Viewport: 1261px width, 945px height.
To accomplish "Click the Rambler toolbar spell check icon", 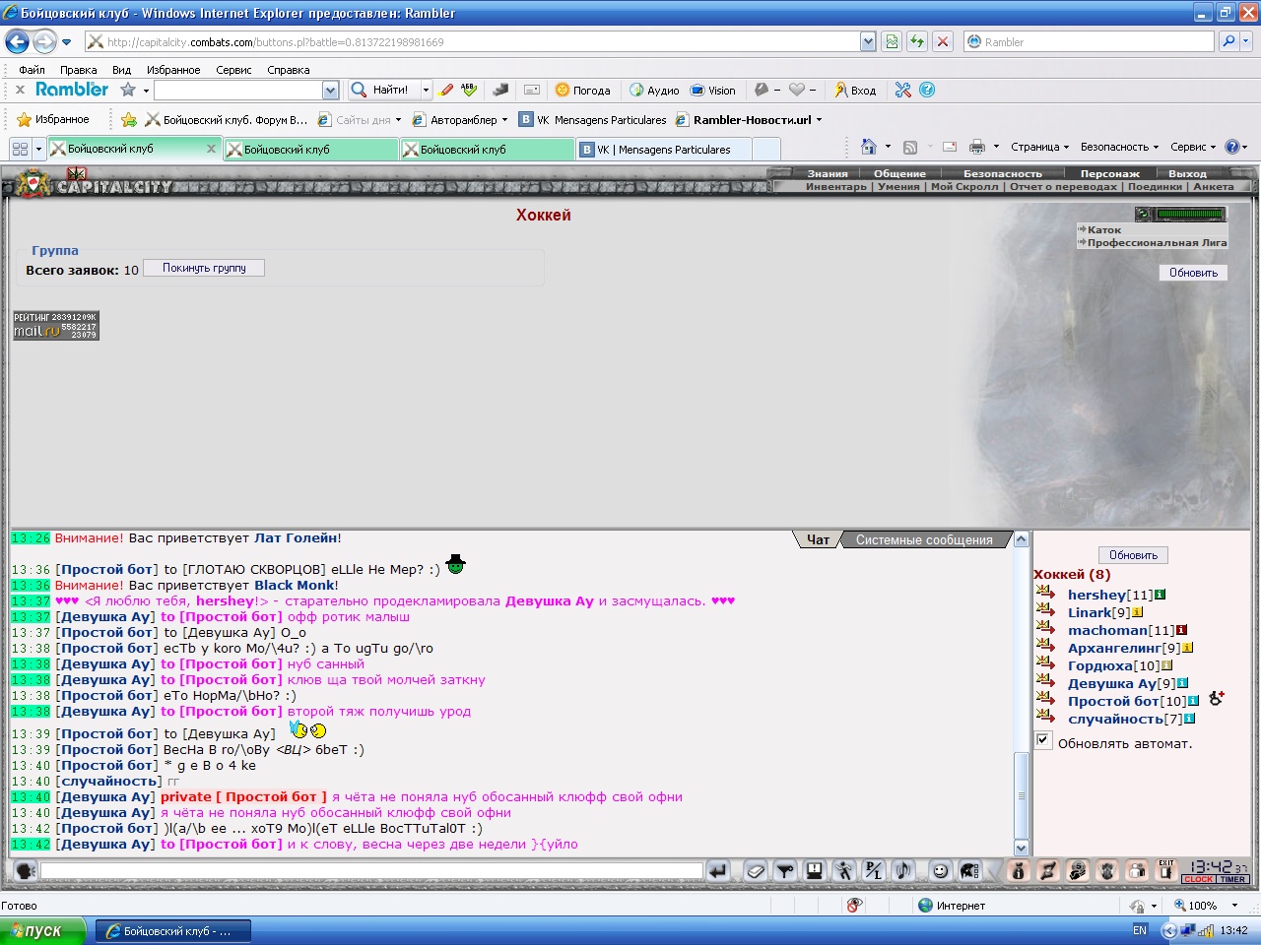I will 469,90.
